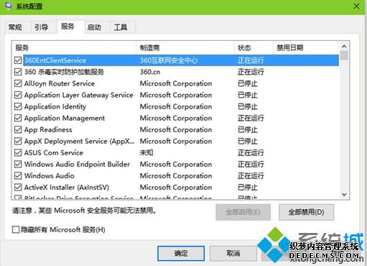Screen dimensions: 367x266
Task: Toggle the App Readiness checkbox
Action: 18,129
